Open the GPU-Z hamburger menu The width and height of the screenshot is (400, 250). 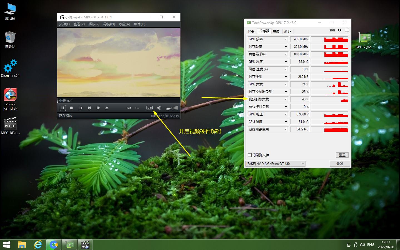[x=347, y=30]
